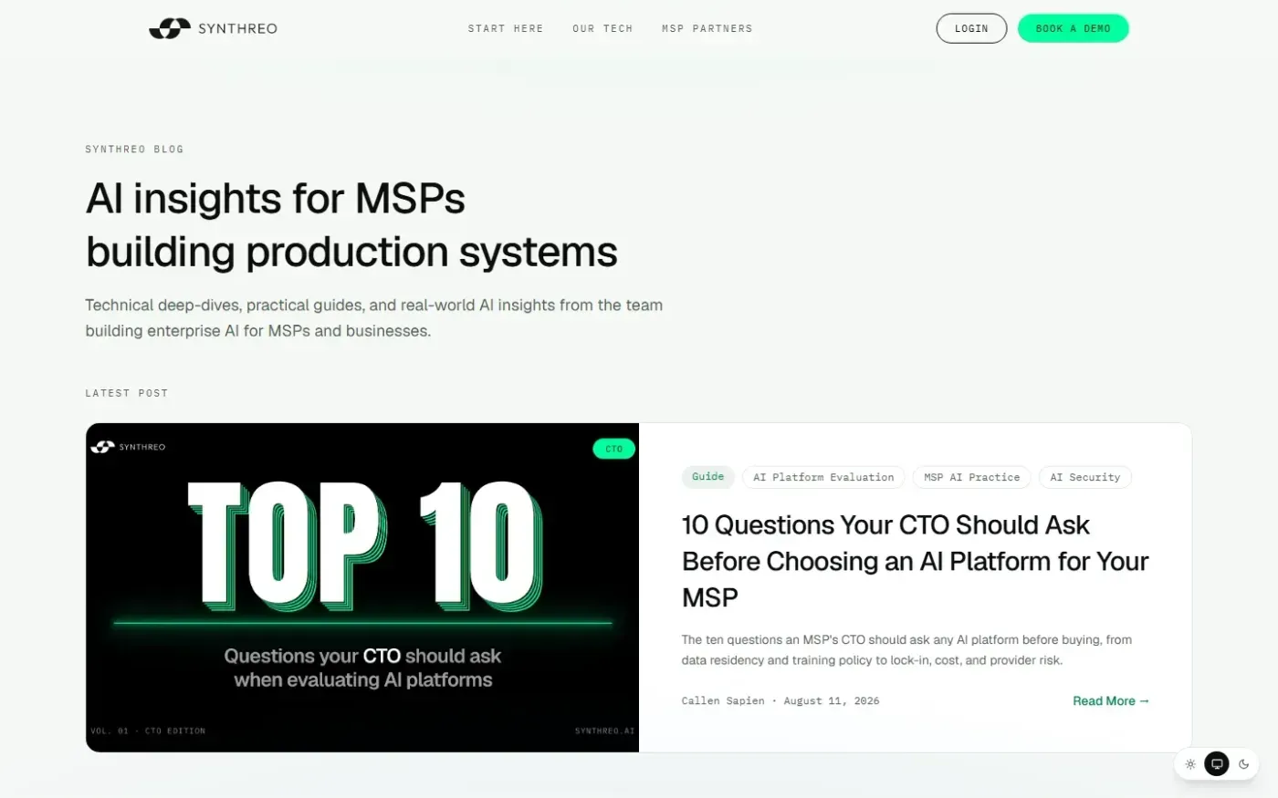Book a demo via green button
The image size is (1278, 798).
1074,28
